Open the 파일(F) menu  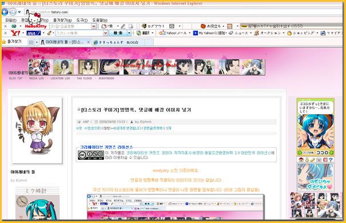point(11,21)
